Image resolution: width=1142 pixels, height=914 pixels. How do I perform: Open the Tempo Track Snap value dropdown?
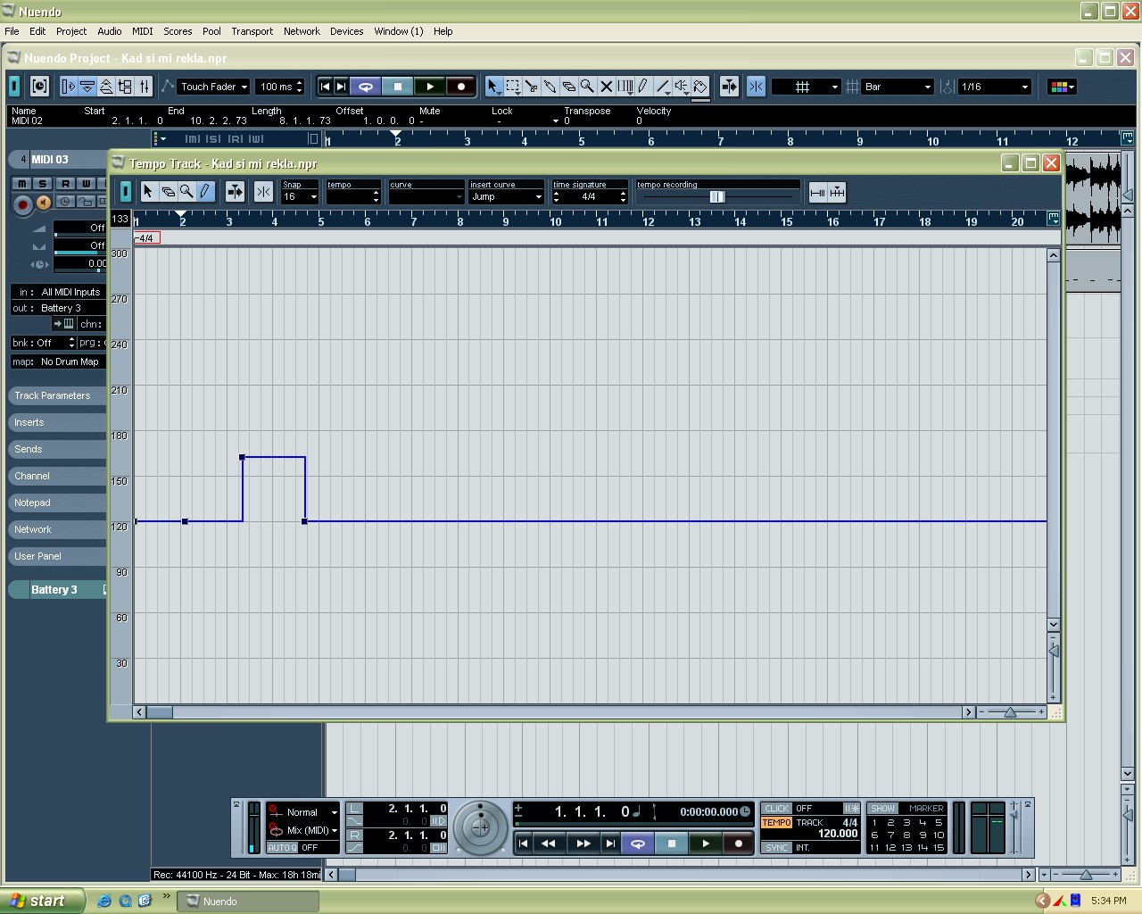[300, 196]
